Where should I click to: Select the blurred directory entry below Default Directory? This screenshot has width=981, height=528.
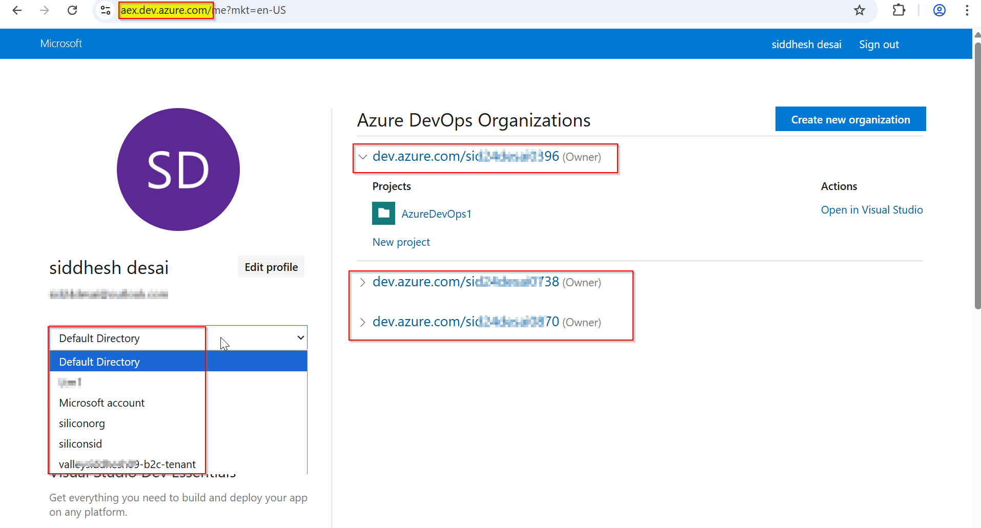[178, 382]
